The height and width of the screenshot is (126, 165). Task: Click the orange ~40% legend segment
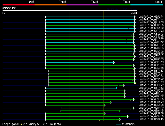click(51, 5)
